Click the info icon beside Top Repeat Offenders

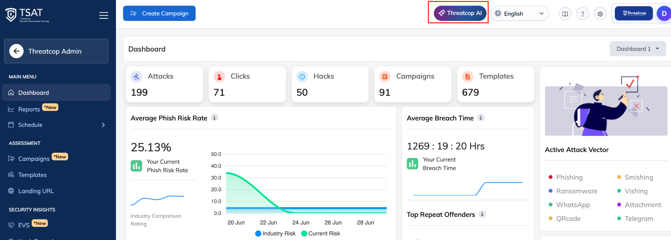[x=482, y=214]
